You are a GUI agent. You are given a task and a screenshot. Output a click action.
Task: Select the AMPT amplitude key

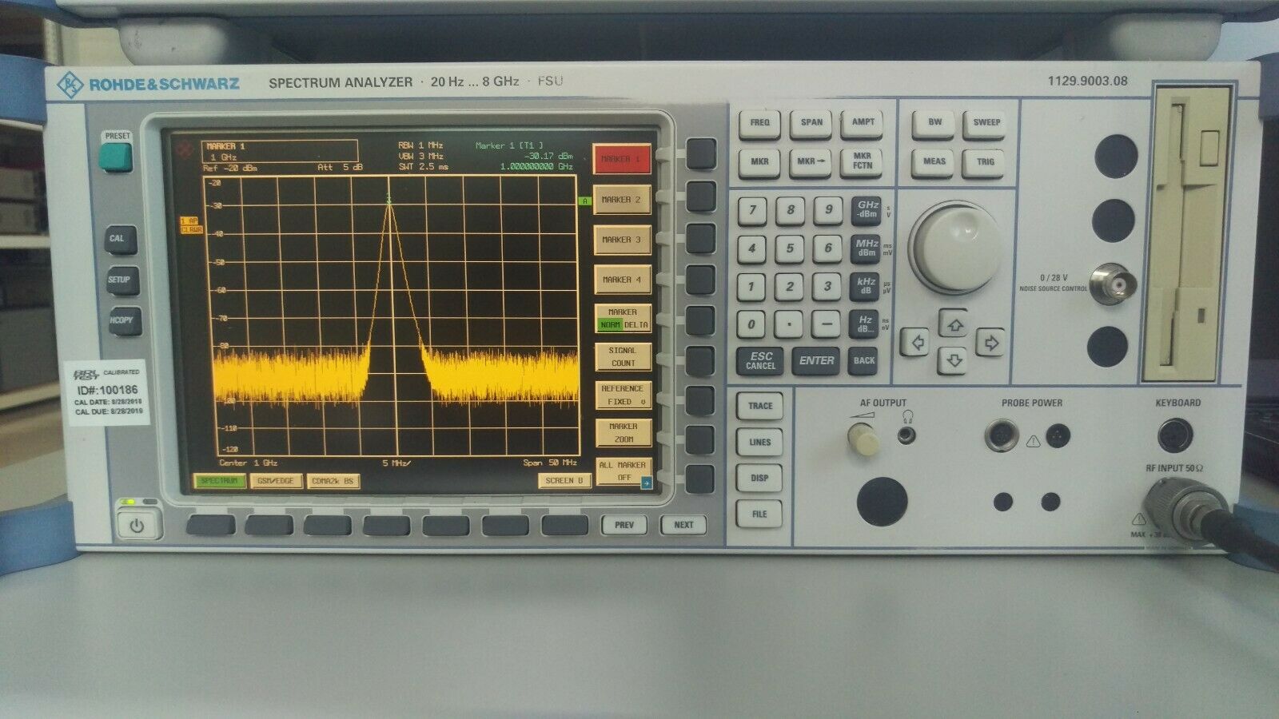pos(862,122)
